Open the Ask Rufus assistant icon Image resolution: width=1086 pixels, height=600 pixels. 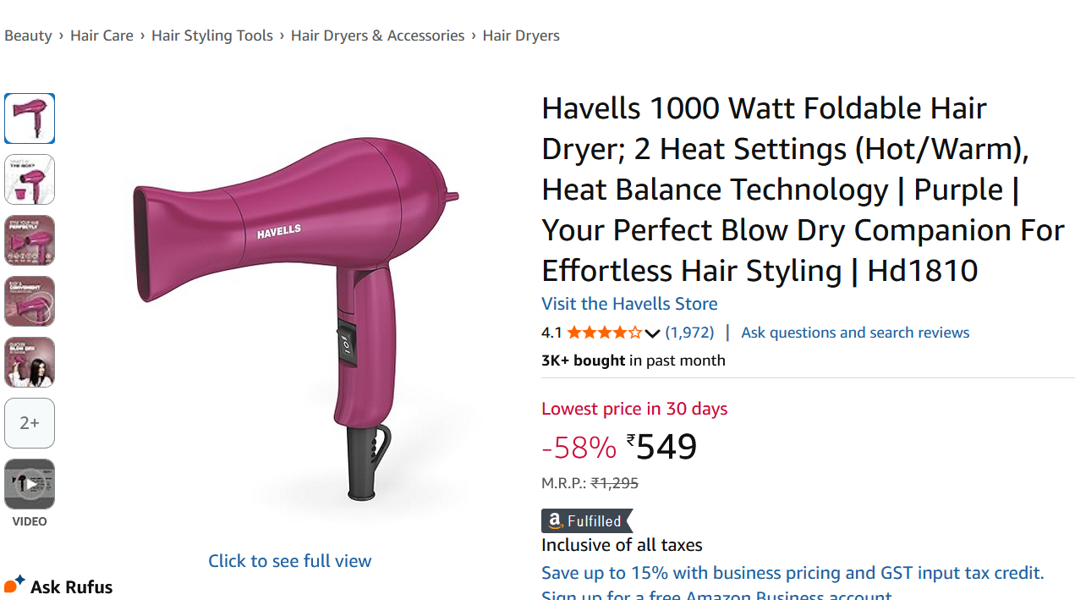14,584
